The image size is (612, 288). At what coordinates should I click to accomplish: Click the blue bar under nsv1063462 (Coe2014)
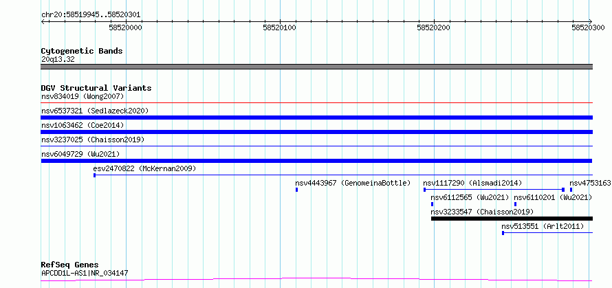pos(317,132)
